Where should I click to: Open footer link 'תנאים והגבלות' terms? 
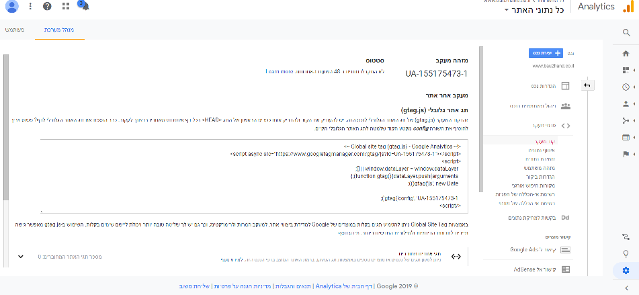pos(292,286)
